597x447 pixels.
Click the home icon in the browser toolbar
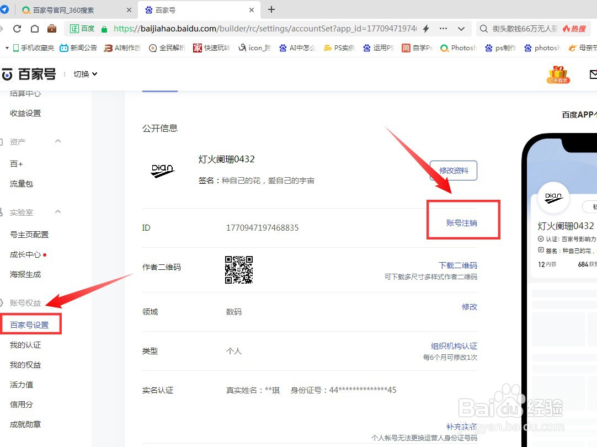pos(34,28)
